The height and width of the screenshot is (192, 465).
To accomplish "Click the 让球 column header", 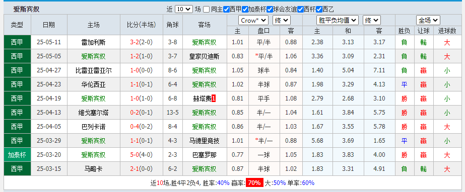I will [x=424, y=31].
